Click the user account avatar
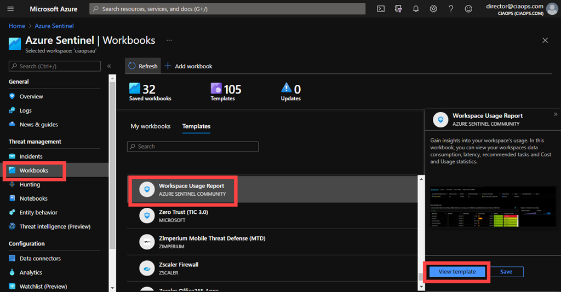561x292 pixels. 552,9
